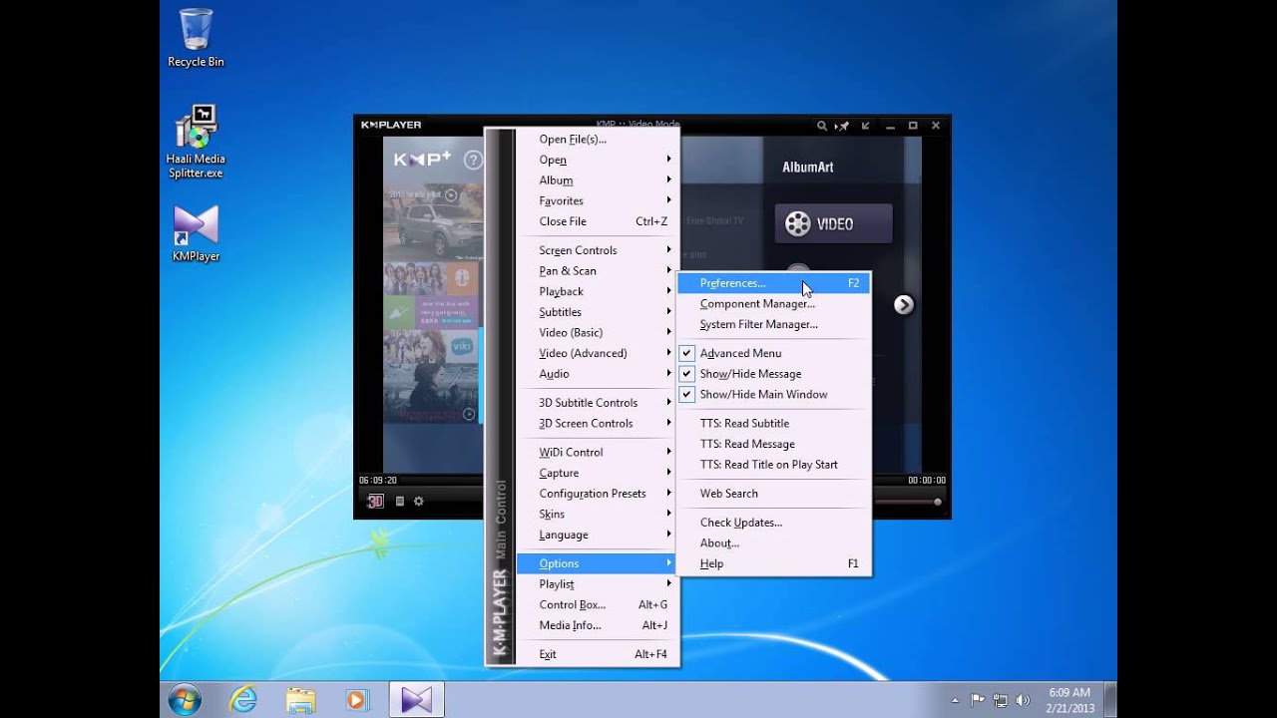Expand the Subtitles submenu
The height and width of the screenshot is (718, 1277).
597,312
